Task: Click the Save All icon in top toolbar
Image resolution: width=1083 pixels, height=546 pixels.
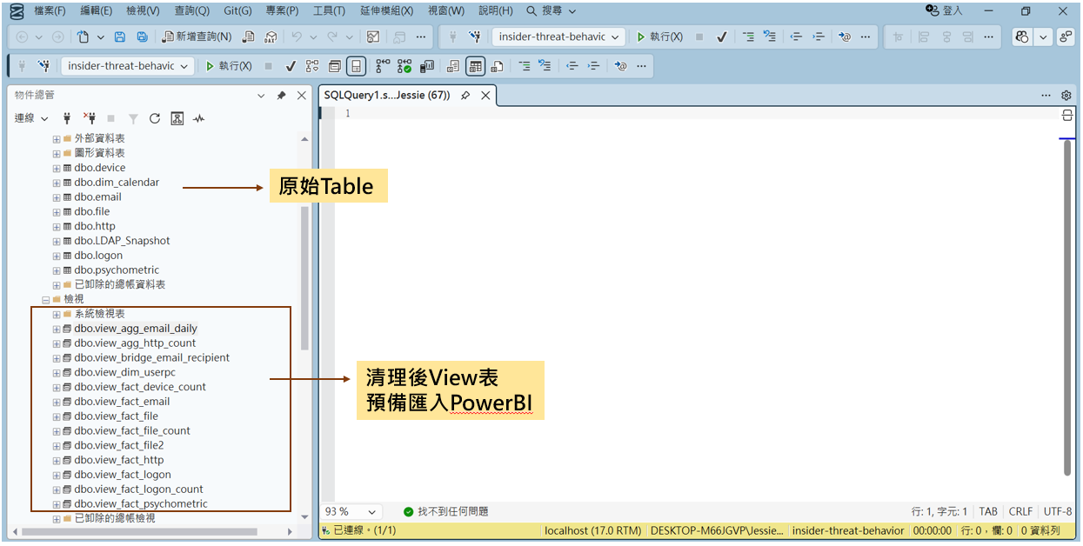Action: click(x=142, y=37)
